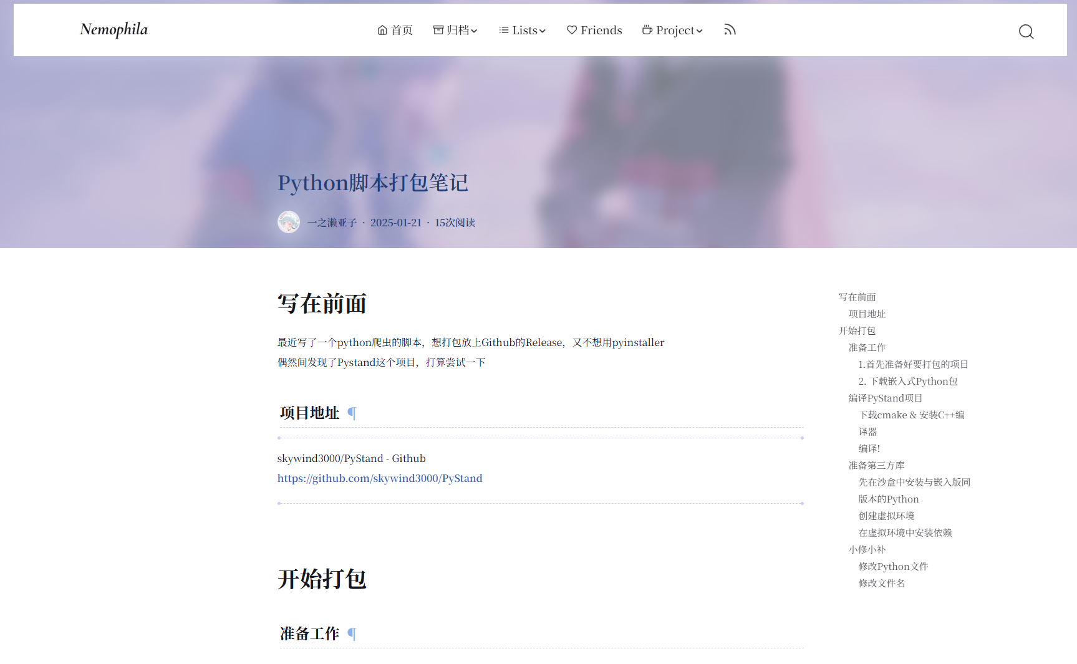The width and height of the screenshot is (1077, 664).
Task: Click the author avatar thumbnail
Action: click(x=289, y=221)
